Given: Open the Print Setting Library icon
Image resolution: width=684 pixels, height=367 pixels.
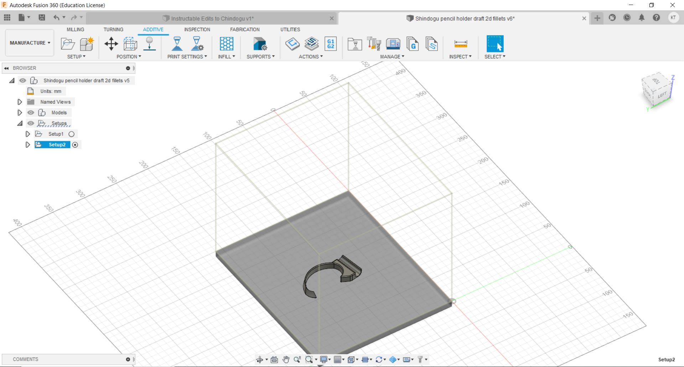Looking at the screenshot, I should (355, 44).
